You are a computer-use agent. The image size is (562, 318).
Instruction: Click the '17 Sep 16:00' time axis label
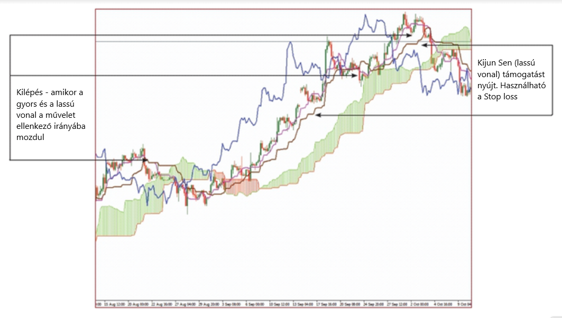326,304
